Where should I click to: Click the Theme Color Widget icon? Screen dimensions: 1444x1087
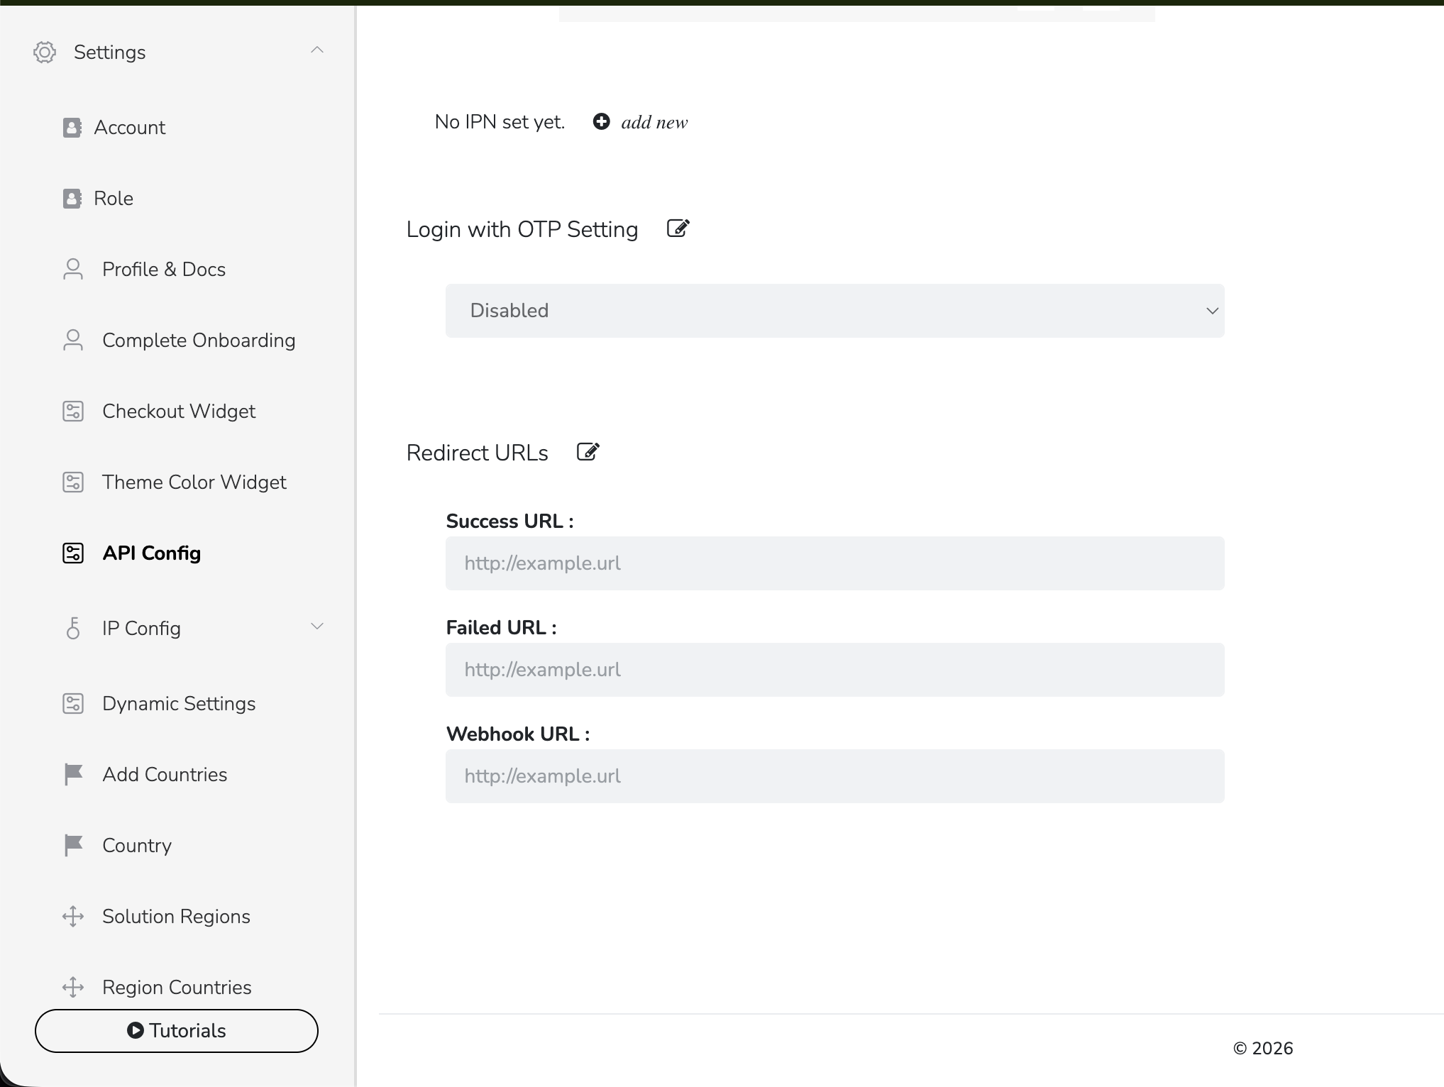click(73, 482)
